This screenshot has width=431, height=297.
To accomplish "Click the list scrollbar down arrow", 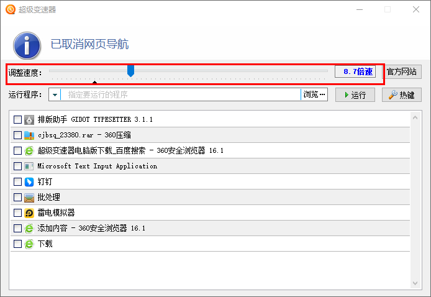I will point(415,283).
